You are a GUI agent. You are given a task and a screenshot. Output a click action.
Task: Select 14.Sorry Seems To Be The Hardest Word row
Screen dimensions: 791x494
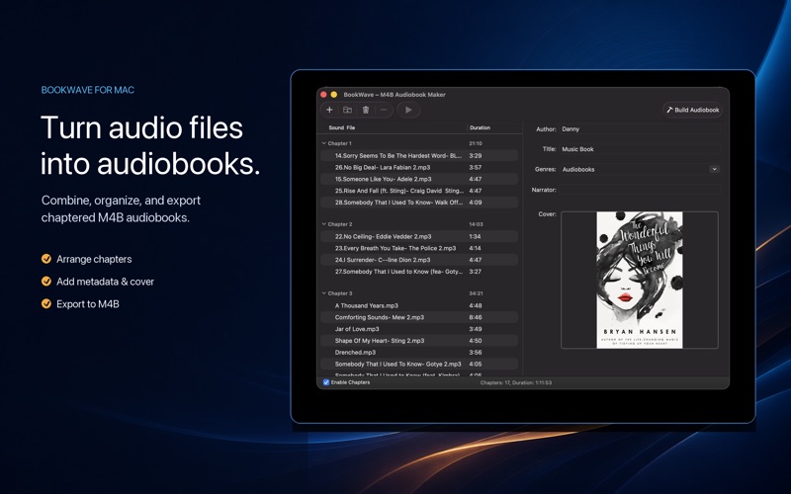point(419,156)
